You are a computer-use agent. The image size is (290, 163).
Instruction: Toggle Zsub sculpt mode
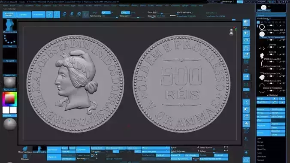133,12
